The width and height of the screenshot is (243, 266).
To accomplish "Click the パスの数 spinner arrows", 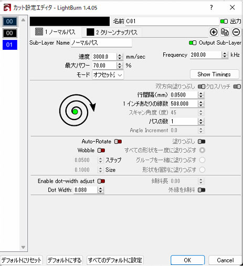I will tap(201, 121).
